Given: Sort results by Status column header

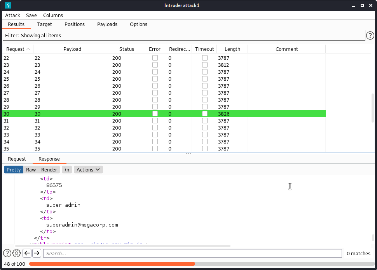Looking at the screenshot, I should [x=126, y=49].
